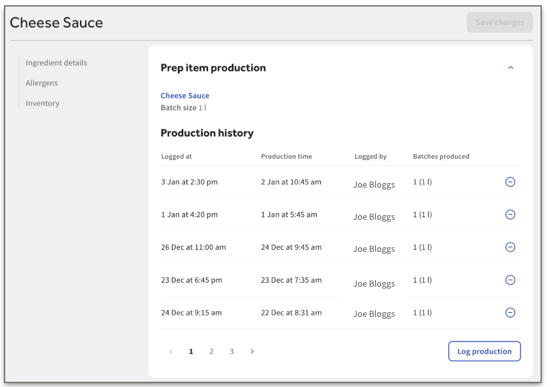Remove the 3 Jan 2:30 pm production entry
This screenshot has height=387, width=551.
[510, 182]
